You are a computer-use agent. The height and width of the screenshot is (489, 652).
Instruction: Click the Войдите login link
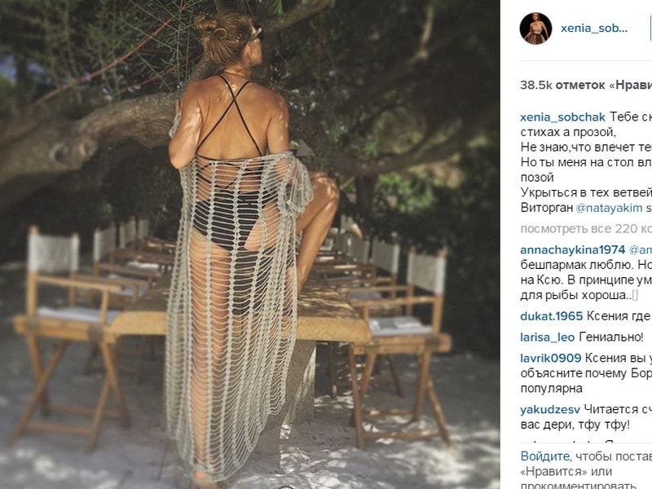tap(544, 456)
